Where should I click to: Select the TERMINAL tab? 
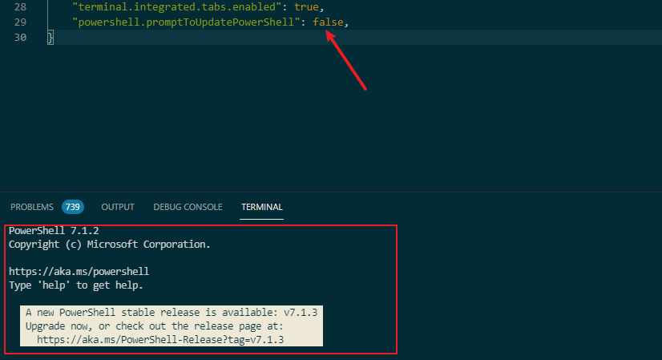tap(262, 207)
